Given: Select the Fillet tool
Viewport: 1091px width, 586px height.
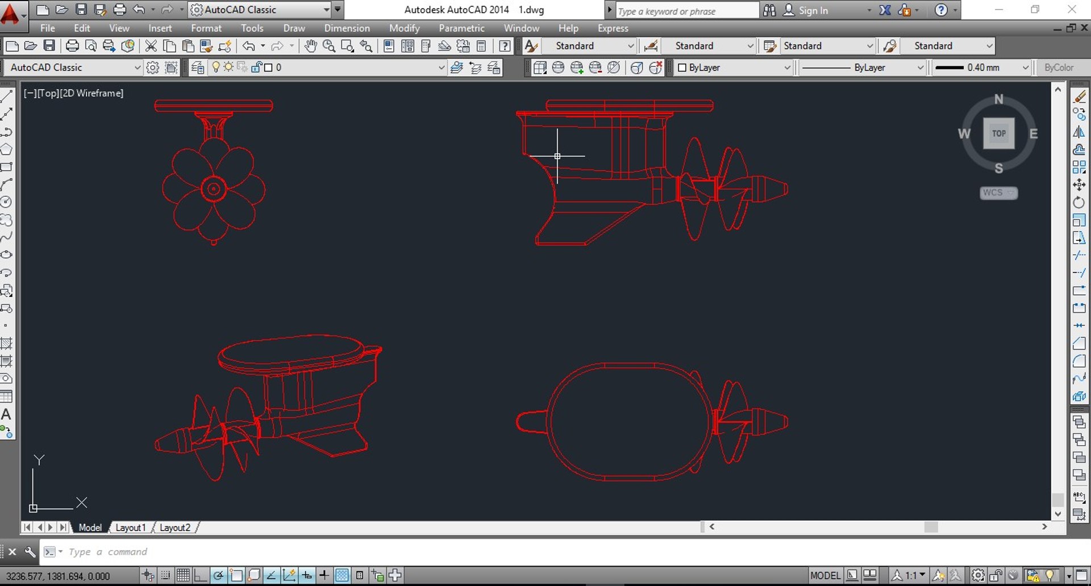Looking at the screenshot, I should click(x=1080, y=361).
